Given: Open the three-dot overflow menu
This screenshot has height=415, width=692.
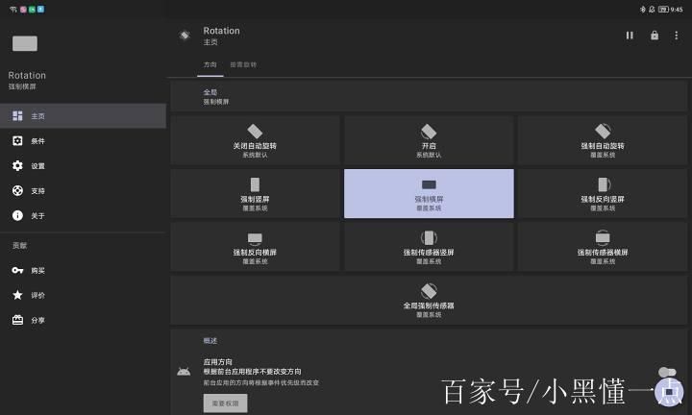Looking at the screenshot, I should (676, 36).
